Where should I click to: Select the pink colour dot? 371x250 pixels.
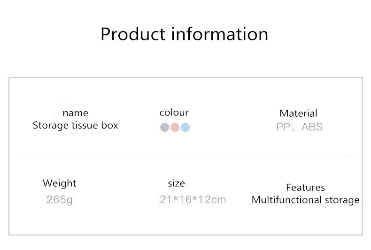click(175, 127)
